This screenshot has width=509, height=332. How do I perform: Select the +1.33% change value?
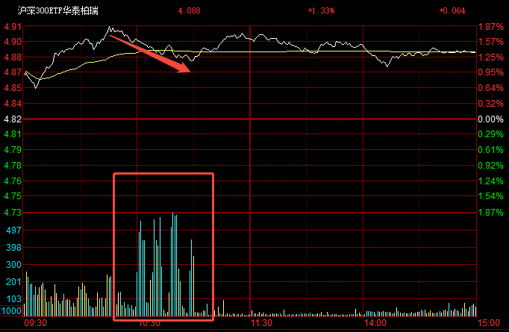321,10
